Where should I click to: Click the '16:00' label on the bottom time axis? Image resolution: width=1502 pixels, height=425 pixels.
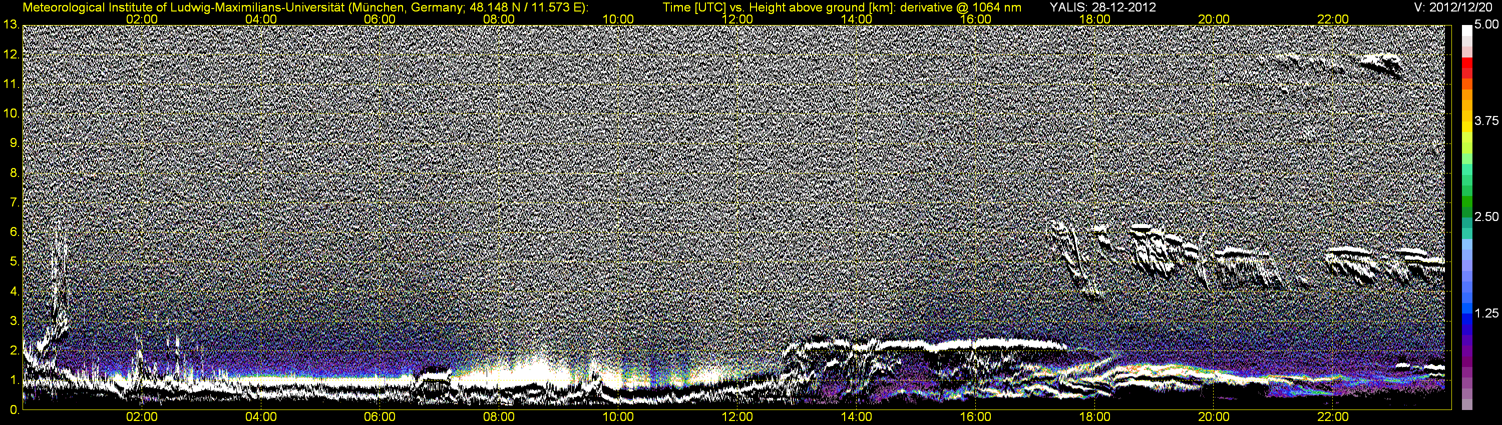pos(975,417)
